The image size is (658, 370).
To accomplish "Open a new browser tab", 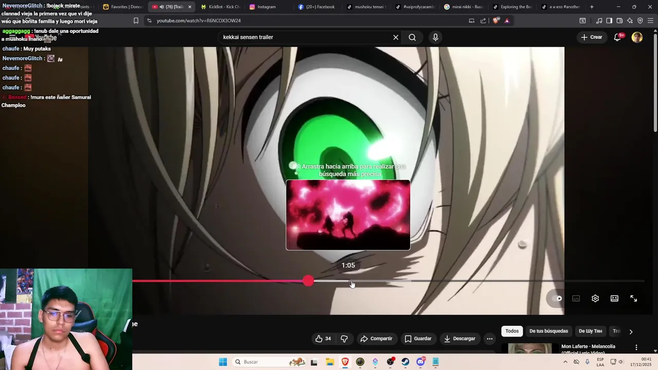I will pos(592,7).
